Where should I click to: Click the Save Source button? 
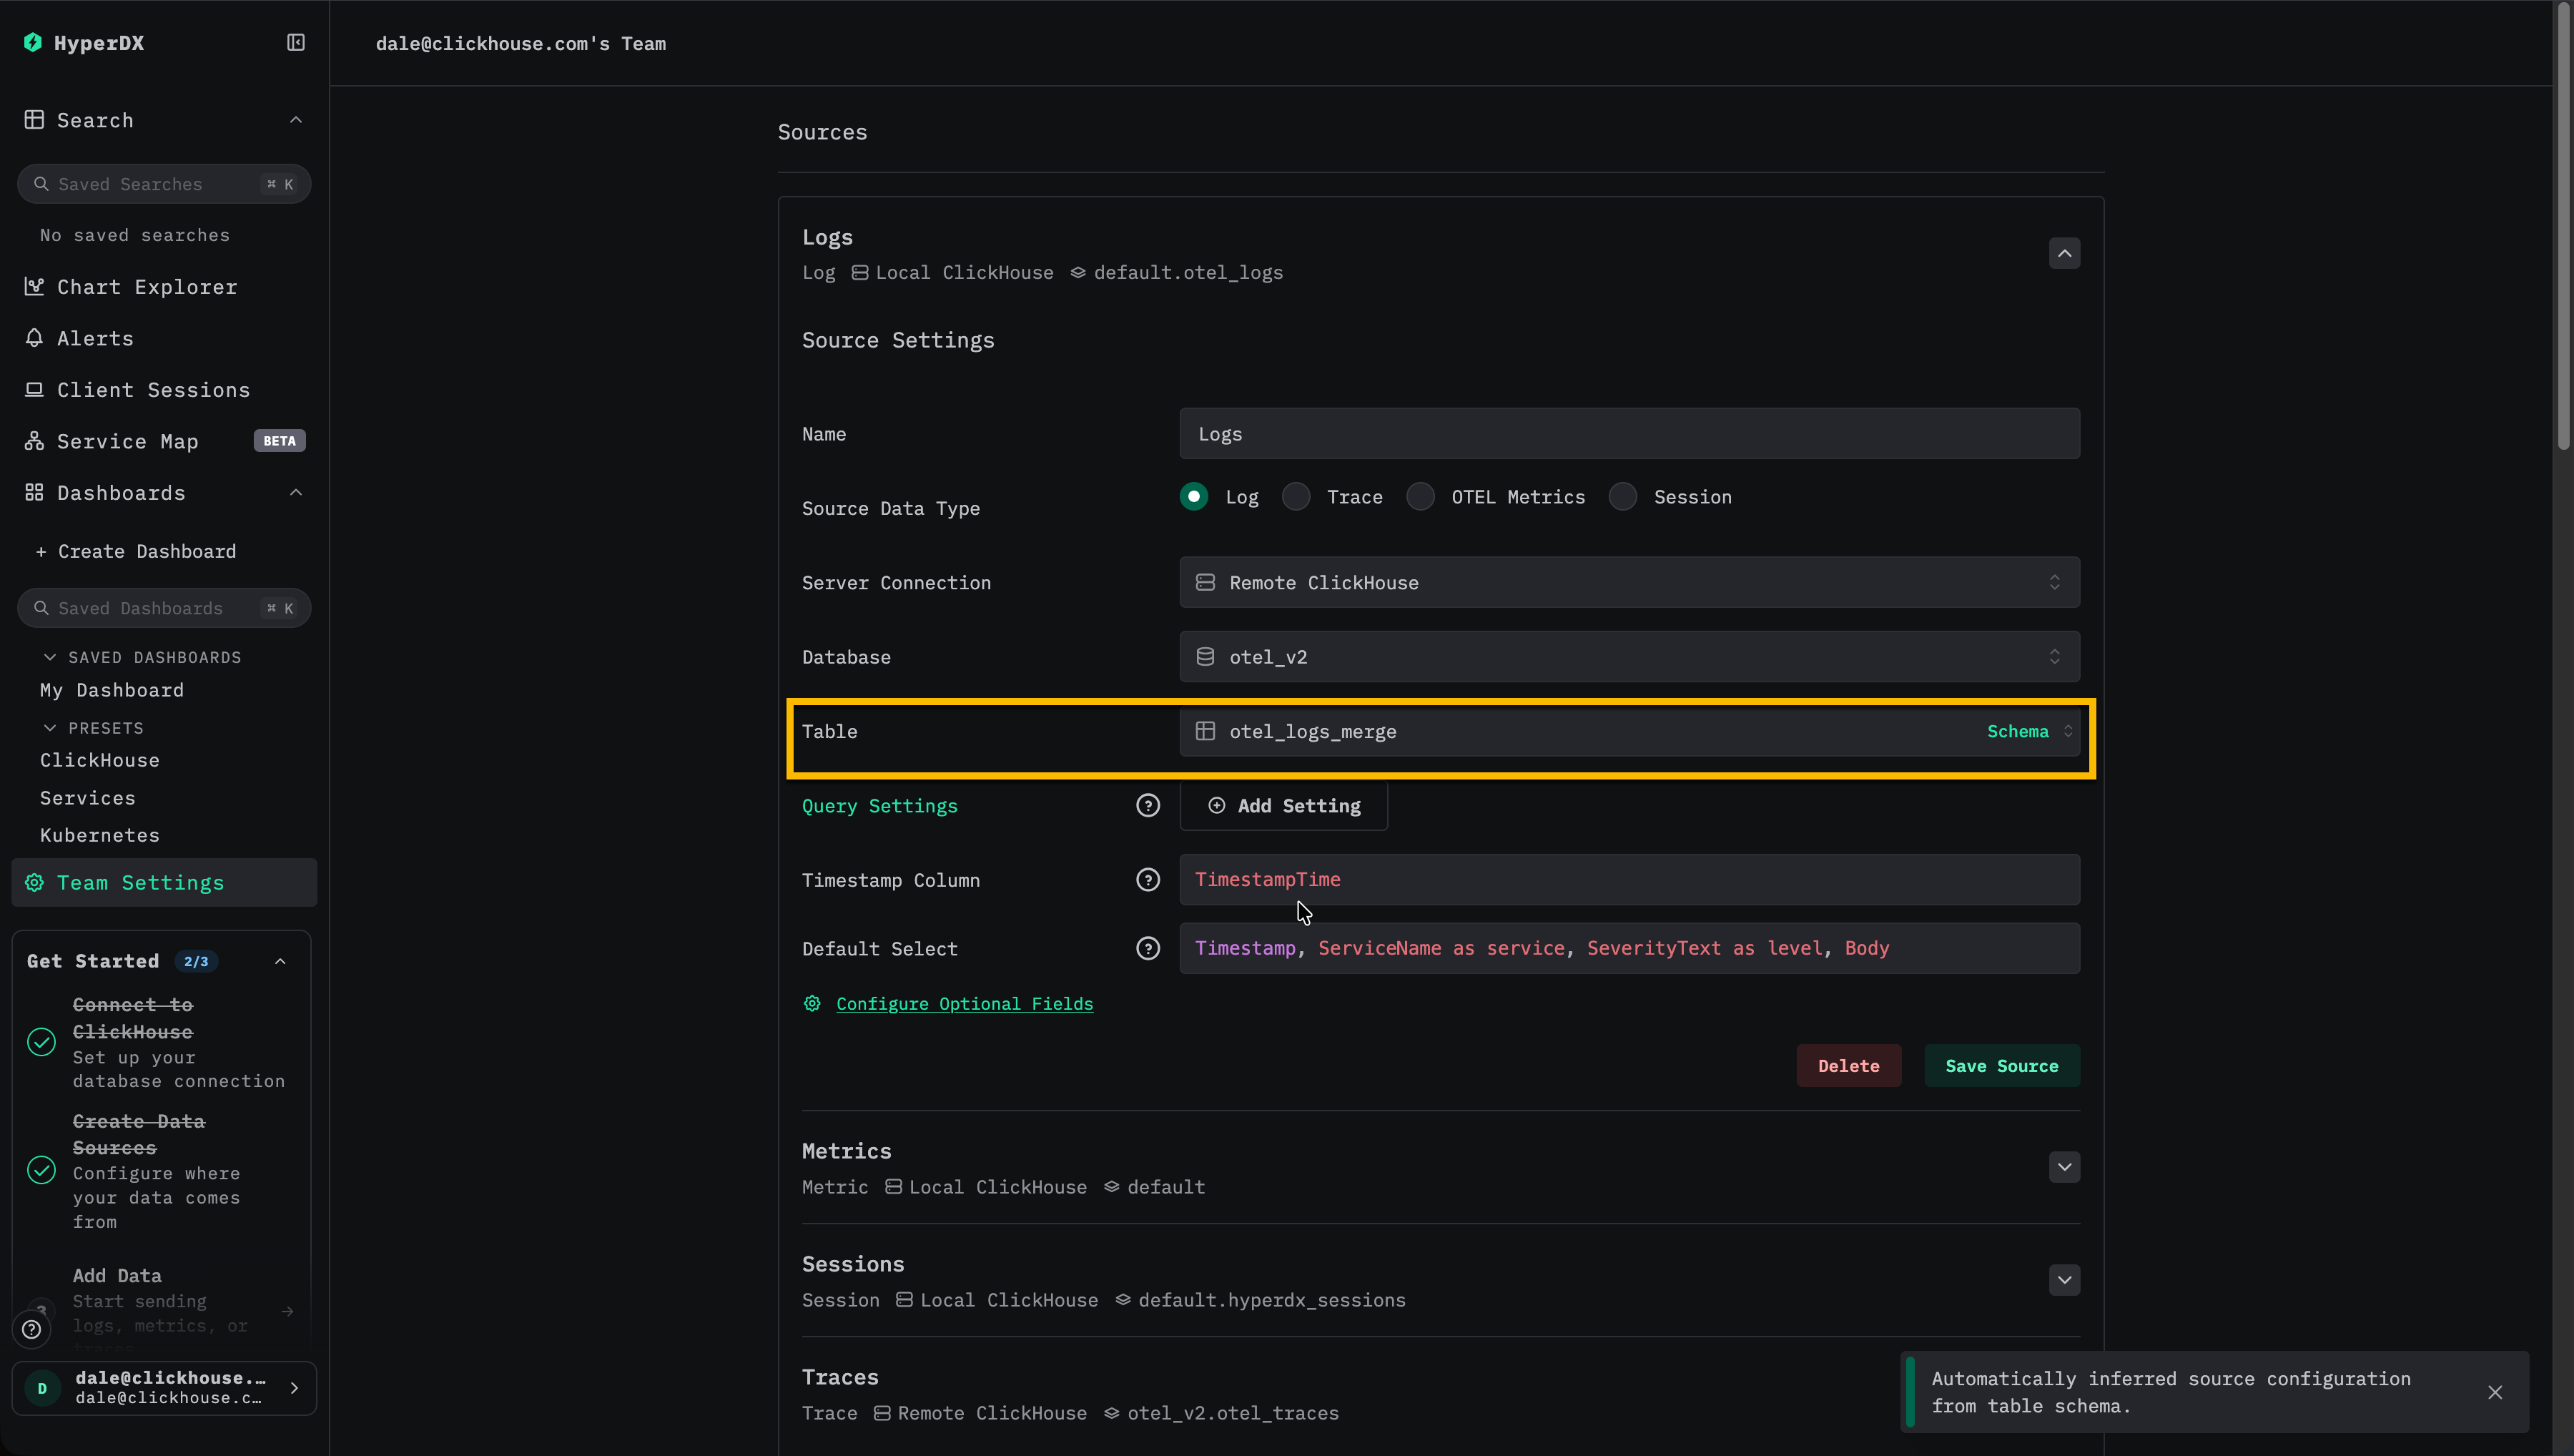2001,1066
